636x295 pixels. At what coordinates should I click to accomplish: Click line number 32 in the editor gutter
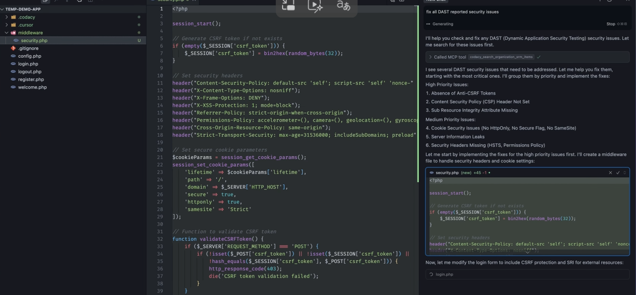pos(160,239)
